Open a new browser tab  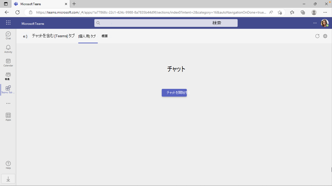tap(74, 4)
